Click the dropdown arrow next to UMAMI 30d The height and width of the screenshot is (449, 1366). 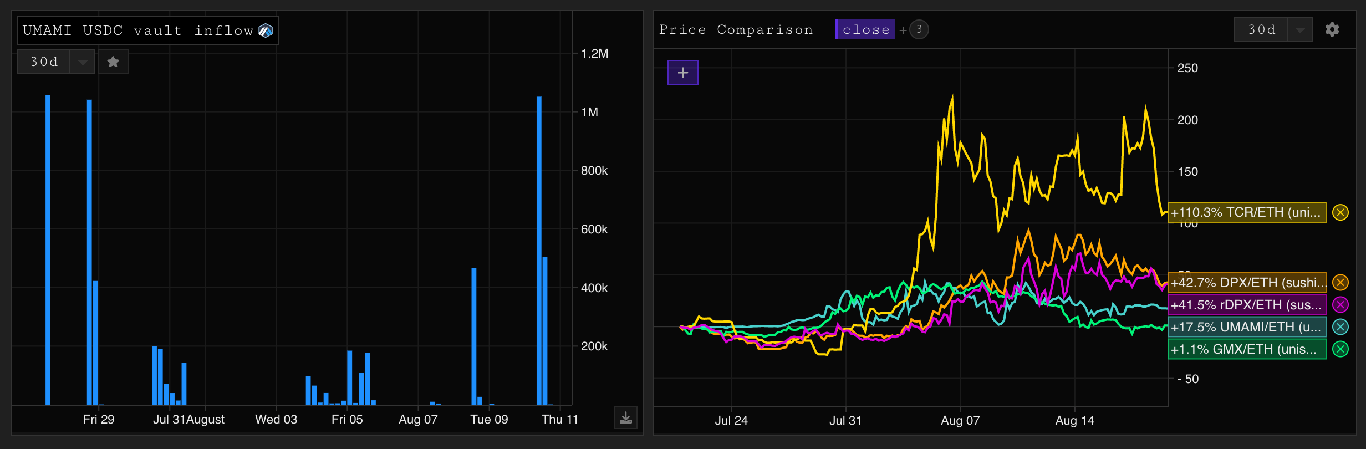click(83, 62)
